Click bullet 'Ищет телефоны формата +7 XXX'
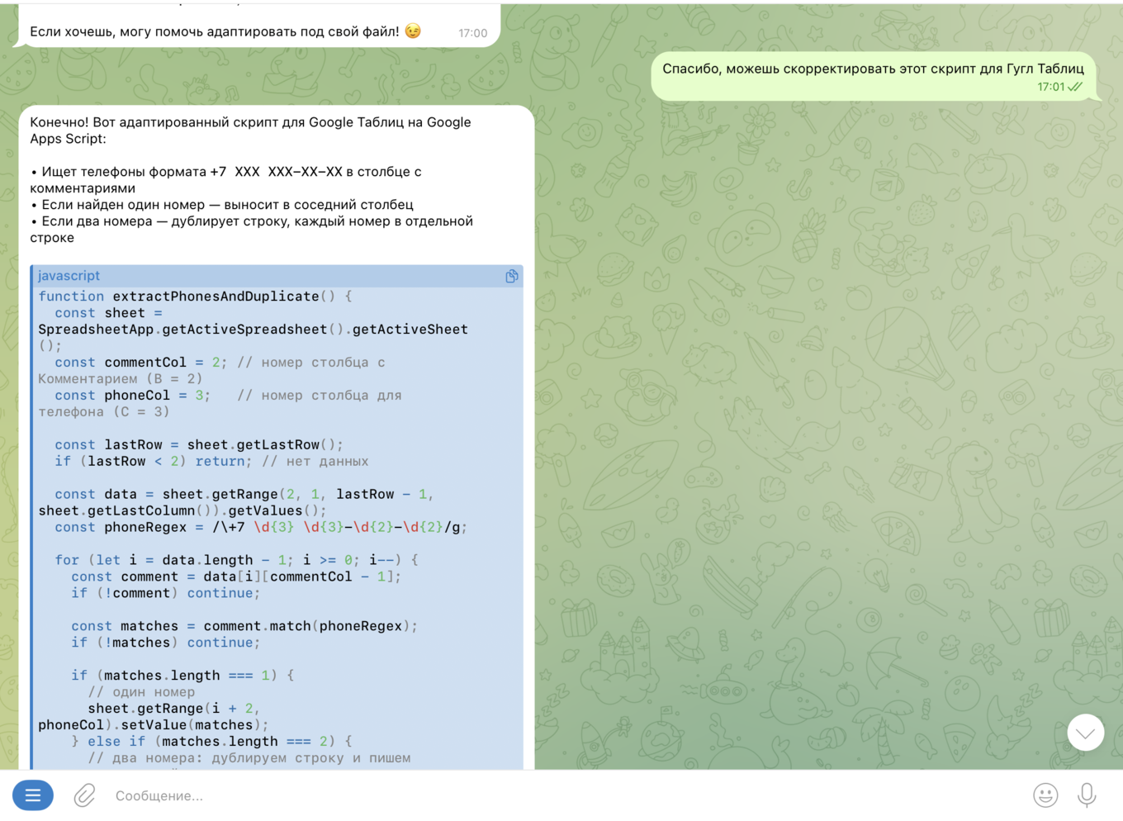Screen dimensions: 1123x821 [226, 180]
